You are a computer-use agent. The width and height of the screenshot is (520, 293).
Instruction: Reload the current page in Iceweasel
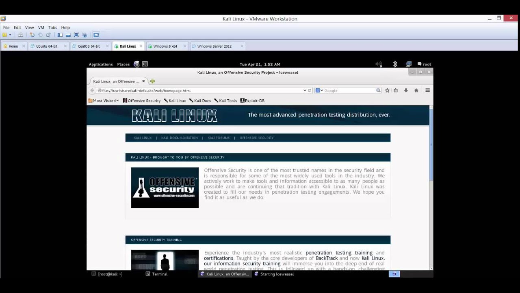point(310,91)
